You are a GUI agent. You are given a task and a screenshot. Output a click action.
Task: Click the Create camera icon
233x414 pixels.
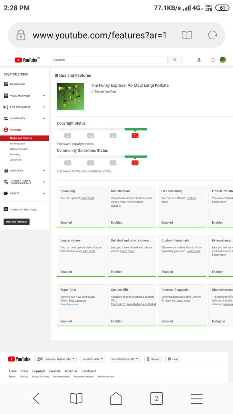coord(6,194)
